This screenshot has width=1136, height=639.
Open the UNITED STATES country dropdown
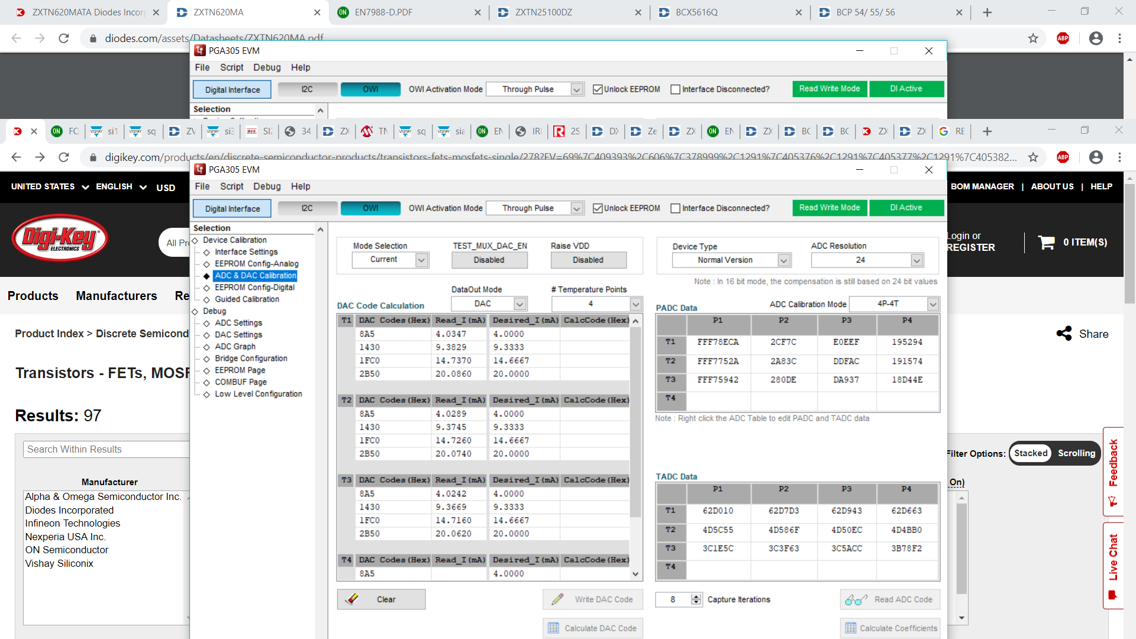[50, 187]
